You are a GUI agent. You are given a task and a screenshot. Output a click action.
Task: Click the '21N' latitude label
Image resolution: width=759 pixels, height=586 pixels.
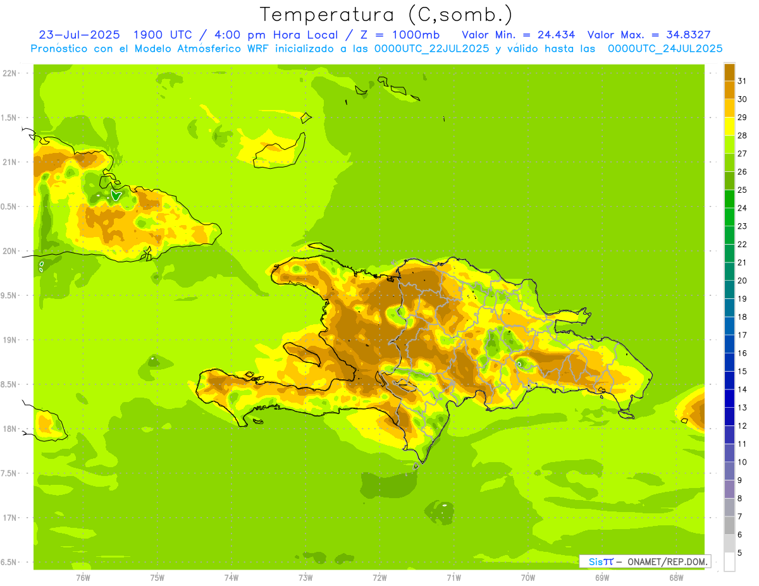pyautogui.click(x=10, y=162)
